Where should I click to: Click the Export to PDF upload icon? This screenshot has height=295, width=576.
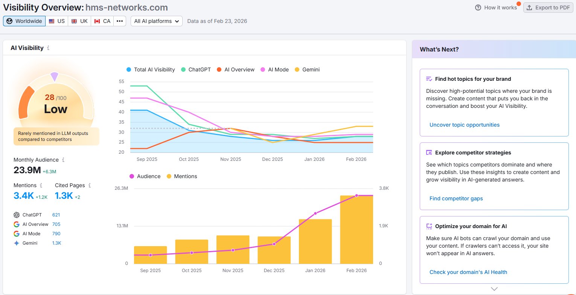tap(529, 8)
